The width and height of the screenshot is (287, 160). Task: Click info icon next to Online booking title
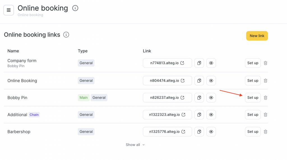(x=75, y=8)
